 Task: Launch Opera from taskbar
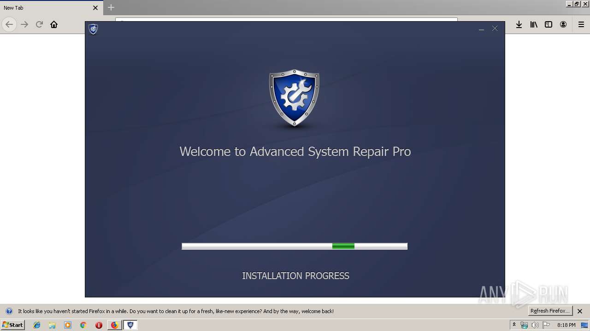point(99,325)
